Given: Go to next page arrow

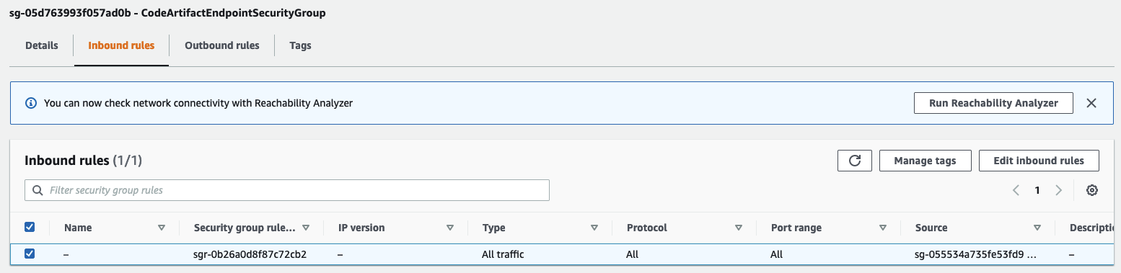Looking at the screenshot, I should click(x=1059, y=190).
